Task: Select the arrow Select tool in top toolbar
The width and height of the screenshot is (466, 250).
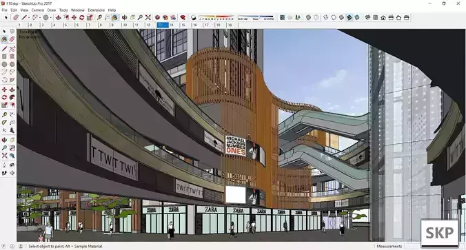Action: pos(6,17)
